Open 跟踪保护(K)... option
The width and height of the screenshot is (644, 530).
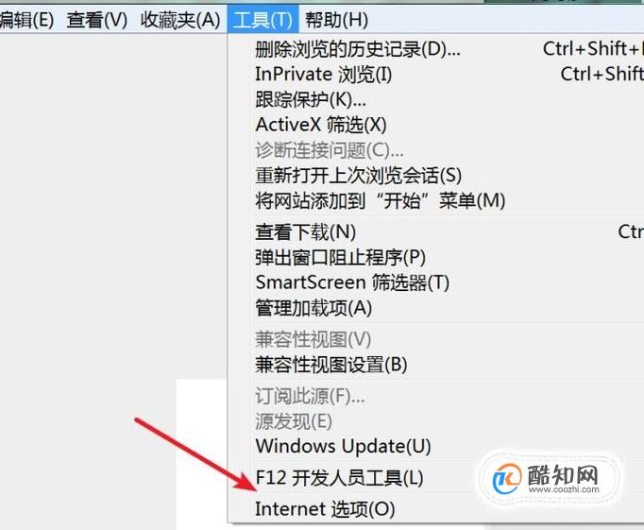(x=436, y=99)
